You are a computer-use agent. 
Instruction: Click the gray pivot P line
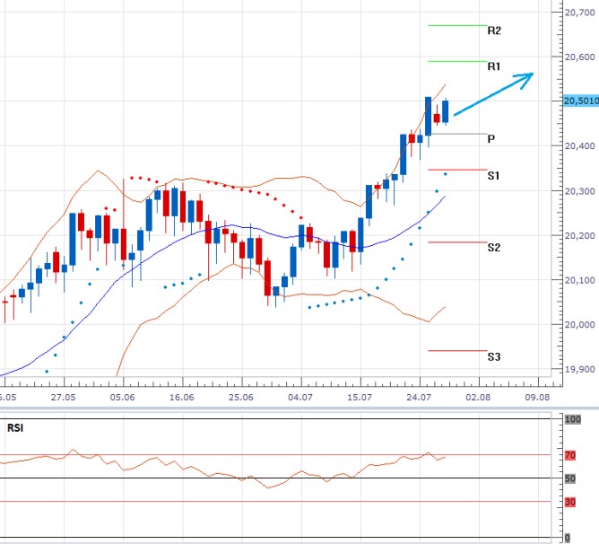[457, 135]
